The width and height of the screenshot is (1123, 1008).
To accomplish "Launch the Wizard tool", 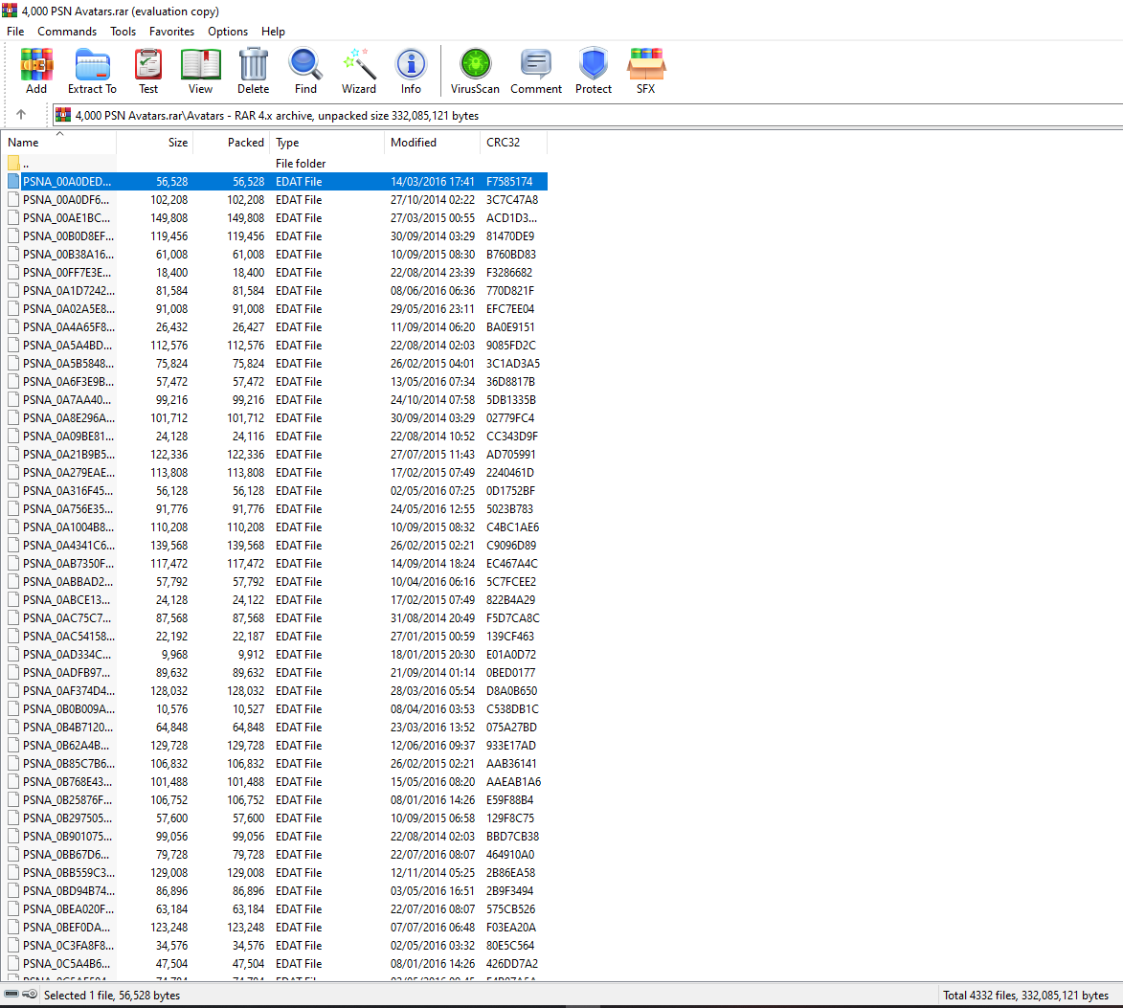I will 358,72.
